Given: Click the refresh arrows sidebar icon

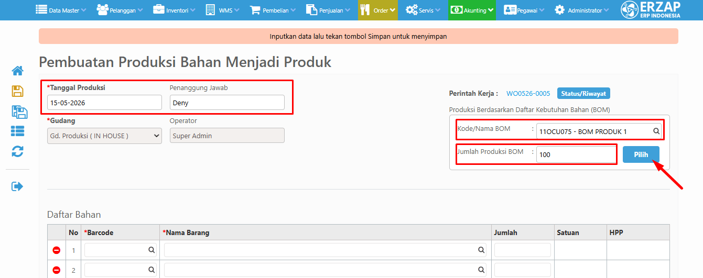Looking at the screenshot, I should point(17,152).
